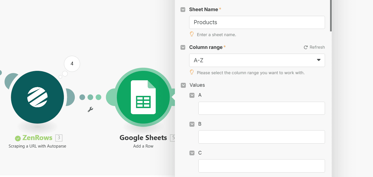Click the lightbulb hint under Sheet Name
This screenshot has height=177, width=373.
[192, 34]
